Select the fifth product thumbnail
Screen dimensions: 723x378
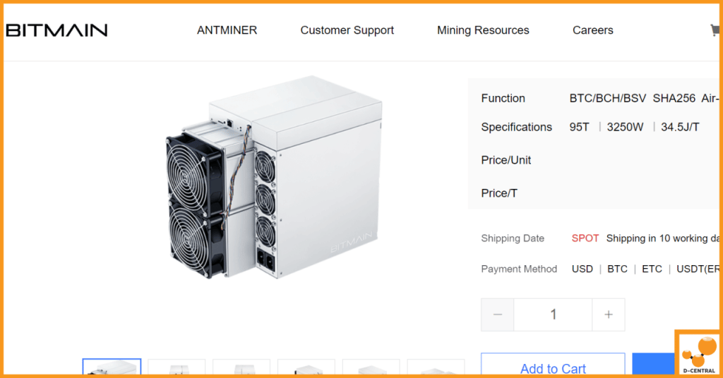[x=371, y=367]
